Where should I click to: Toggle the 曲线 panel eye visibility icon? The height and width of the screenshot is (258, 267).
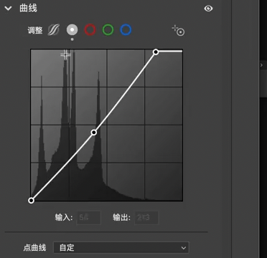(x=208, y=9)
